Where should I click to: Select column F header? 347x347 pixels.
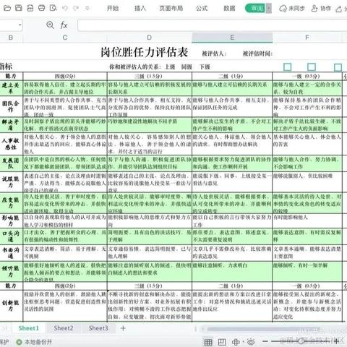point(307,38)
